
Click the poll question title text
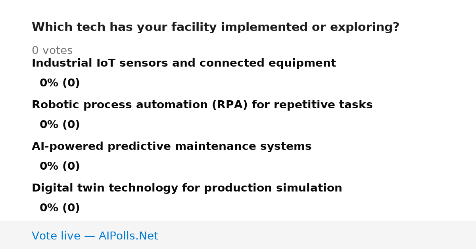pos(215,27)
